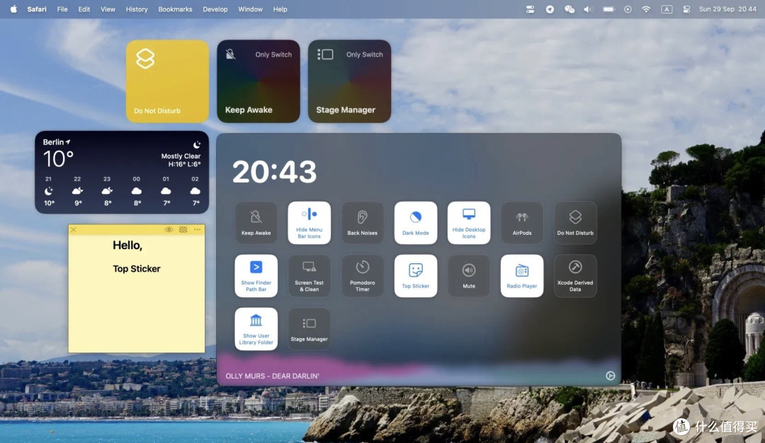This screenshot has height=443, width=765.
Task: Open Control Center icon in menu bar
Action: [x=686, y=9]
